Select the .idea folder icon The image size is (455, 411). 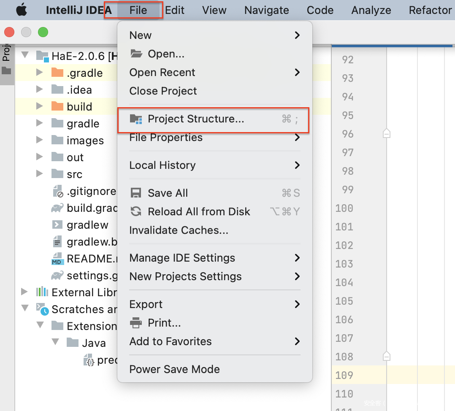click(x=57, y=89)
